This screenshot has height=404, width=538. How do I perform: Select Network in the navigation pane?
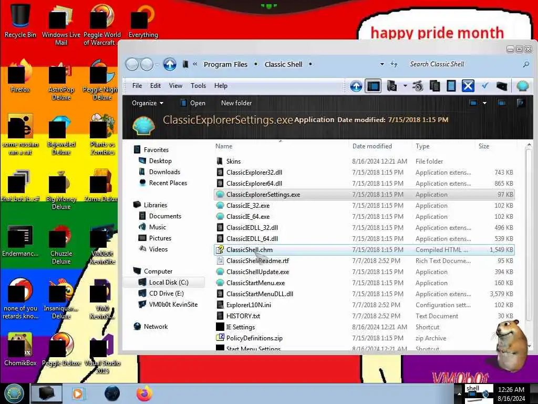point(156,327)
